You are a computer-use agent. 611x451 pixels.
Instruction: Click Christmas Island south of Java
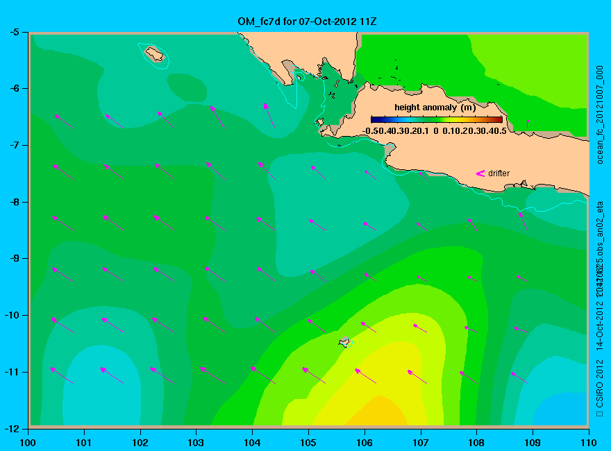[344, 342]
